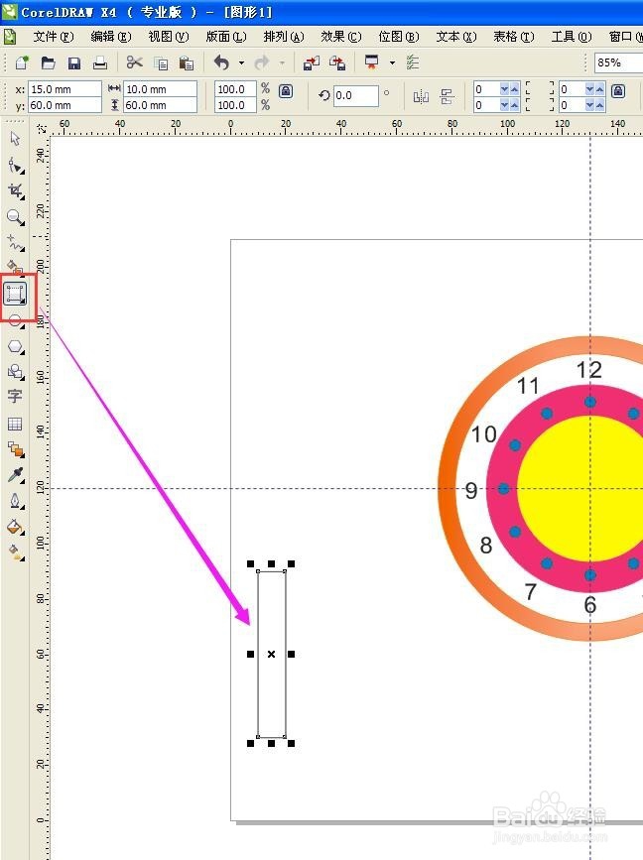Cut selection with scissors icon

tap(134, 61)
